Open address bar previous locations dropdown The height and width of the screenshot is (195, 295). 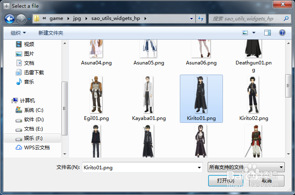[191, 18]
